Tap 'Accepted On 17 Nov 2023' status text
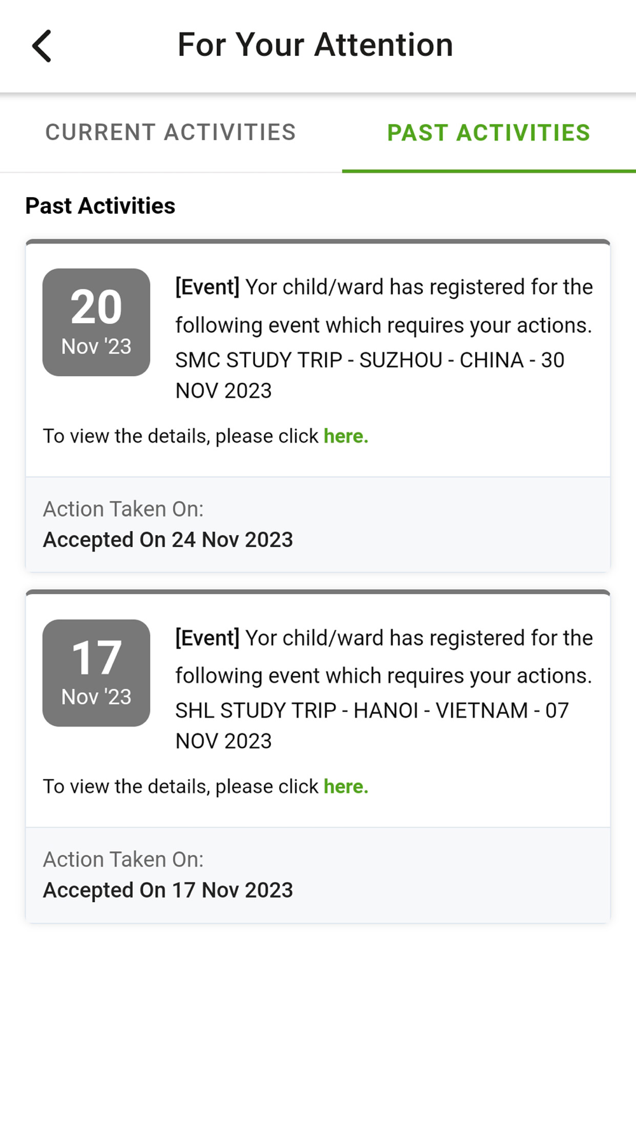This screenshot has height=1131, width=636. point(168,891)
